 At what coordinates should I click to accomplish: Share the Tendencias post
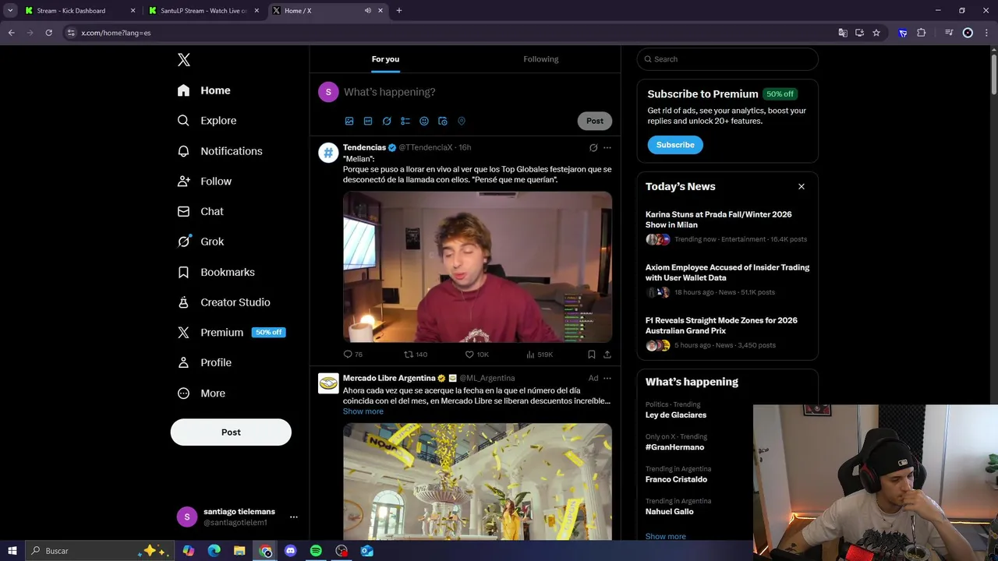click(x=607, y=355)
